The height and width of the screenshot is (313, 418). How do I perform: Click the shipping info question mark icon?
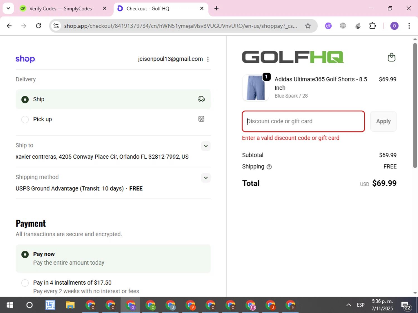coord(269,167)
